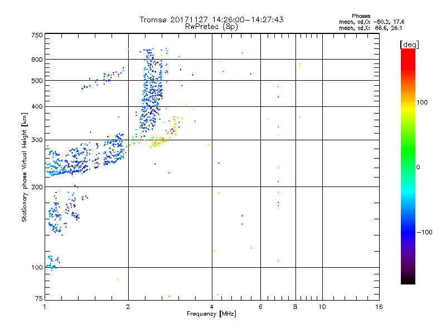Click the 'Phases' statistics heading
The image size is (446, 334).
(361, 16)
